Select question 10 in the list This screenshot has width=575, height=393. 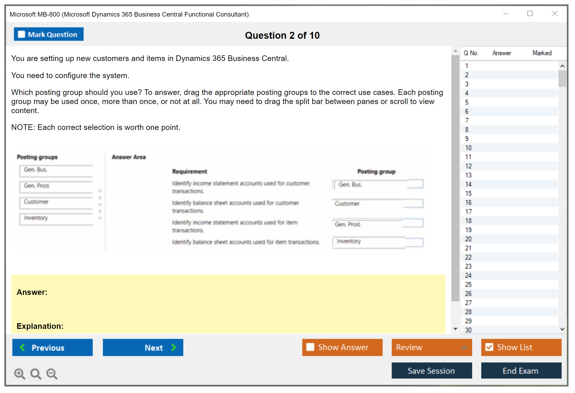(468, 148)
